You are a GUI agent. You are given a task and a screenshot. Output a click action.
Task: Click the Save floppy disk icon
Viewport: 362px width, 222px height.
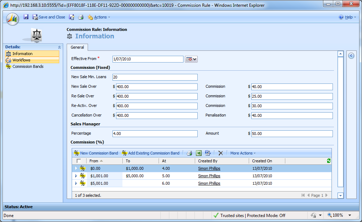click(x=26, y=17)
